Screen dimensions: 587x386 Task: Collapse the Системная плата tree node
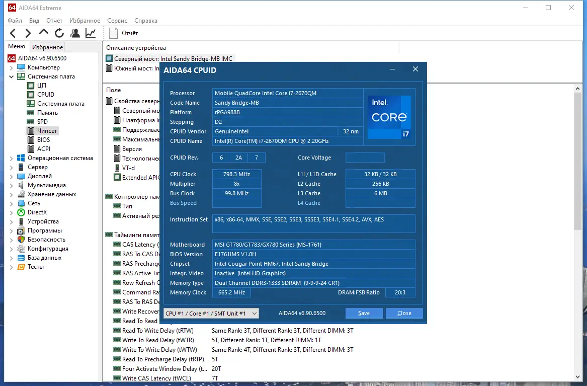coord(12,76)
